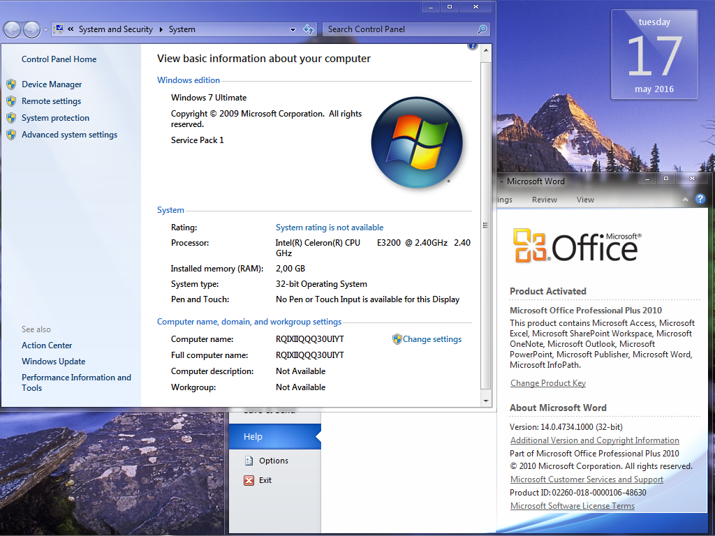Click the search magnifier icon
This screenshot has height=536, width=715.
[482, 29]
